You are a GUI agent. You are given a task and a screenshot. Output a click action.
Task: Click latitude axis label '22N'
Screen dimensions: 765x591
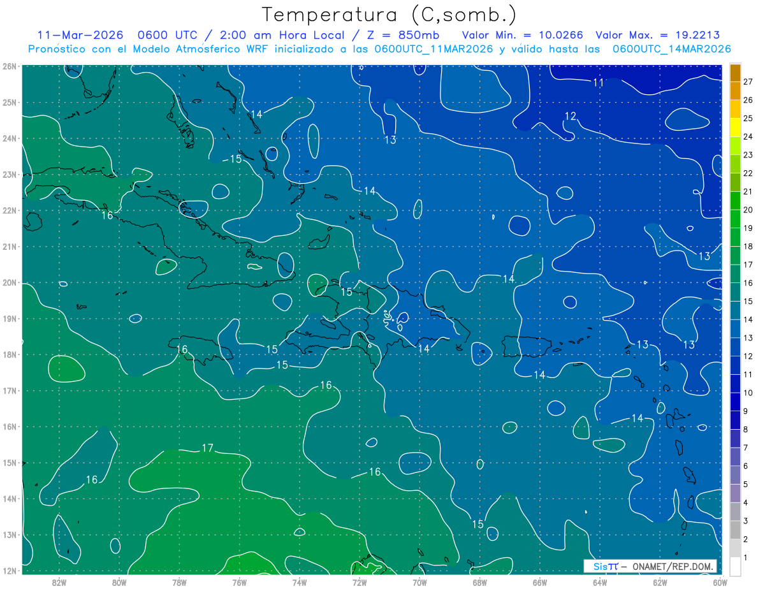point(9,210)
